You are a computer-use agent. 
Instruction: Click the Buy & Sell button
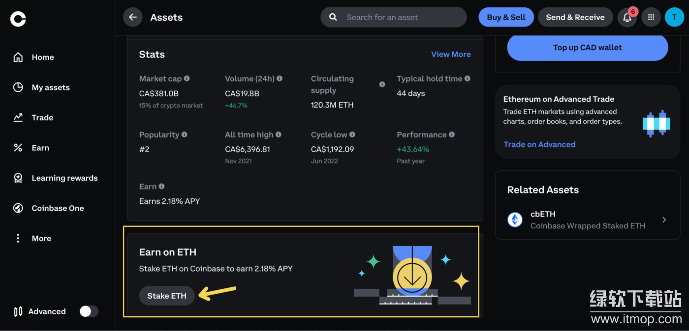pos(506,17)
